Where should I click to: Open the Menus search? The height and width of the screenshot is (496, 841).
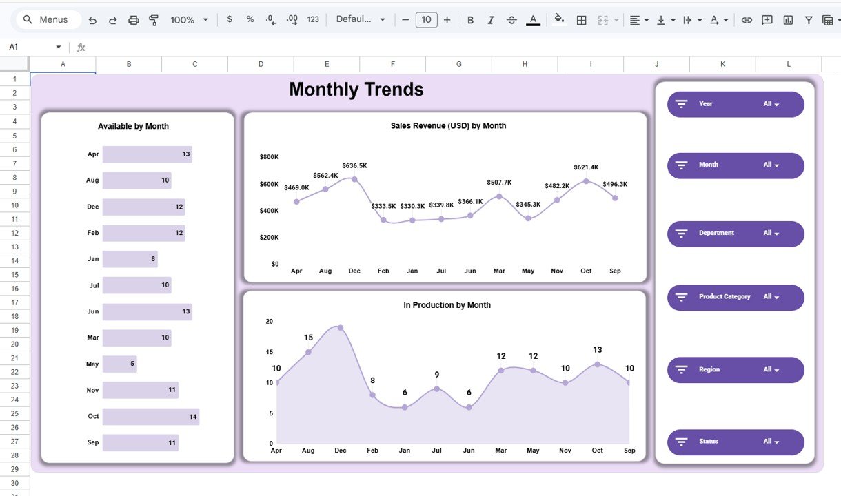pyautogui.click(x=47, y=19)
